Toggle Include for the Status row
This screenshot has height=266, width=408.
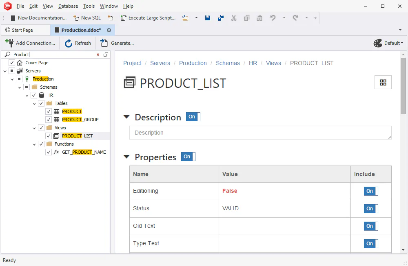pos(371,209)
